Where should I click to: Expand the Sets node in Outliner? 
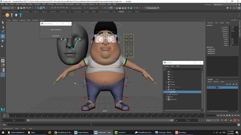click(166, 97)
